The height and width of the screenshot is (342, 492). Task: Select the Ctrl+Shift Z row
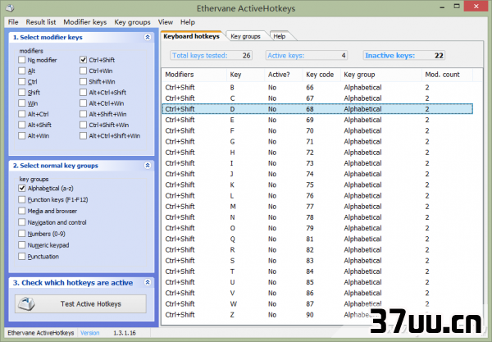coord(317,315)
